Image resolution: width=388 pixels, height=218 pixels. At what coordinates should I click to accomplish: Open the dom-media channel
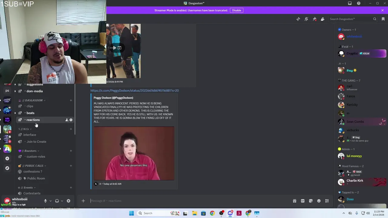(x=45, y=91)
